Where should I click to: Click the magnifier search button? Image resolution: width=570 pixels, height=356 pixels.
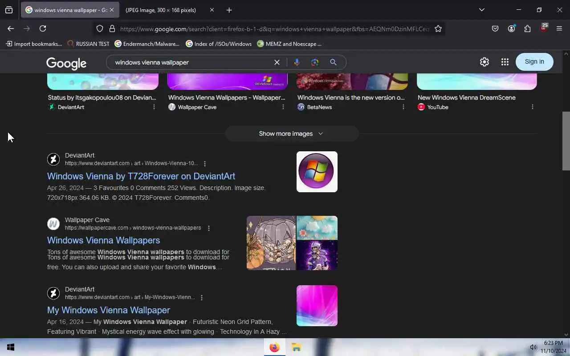(333, 62)
